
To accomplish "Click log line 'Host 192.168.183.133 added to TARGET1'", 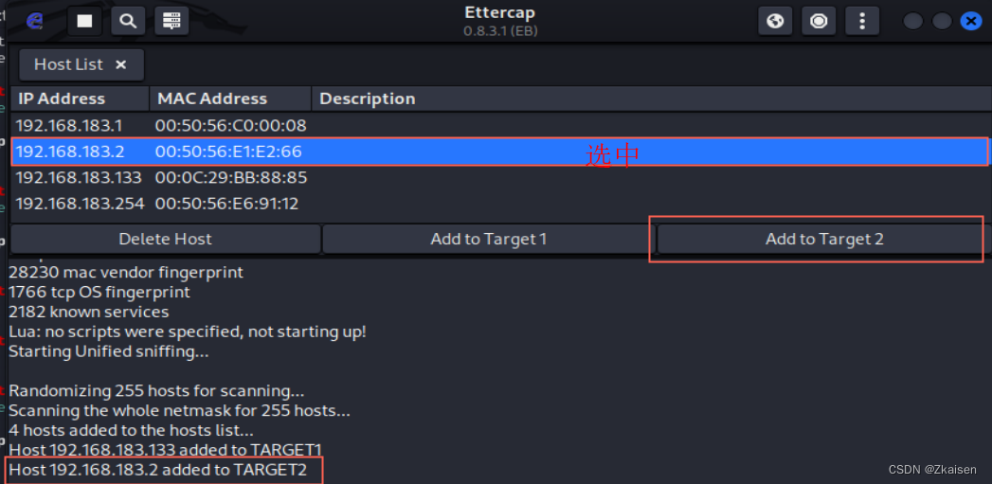I will click(x=166, y=450).
